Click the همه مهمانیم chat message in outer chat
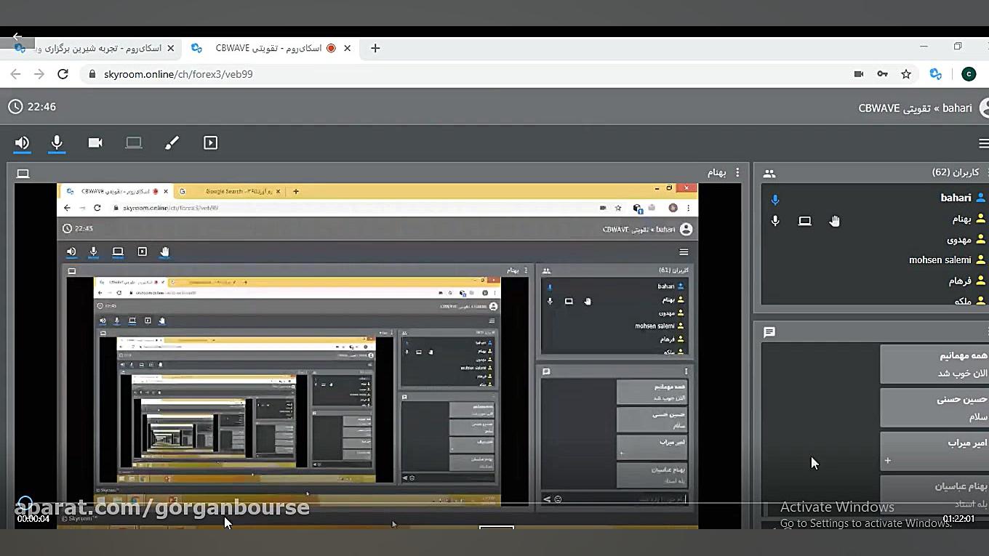 click(x=935, y=364)
